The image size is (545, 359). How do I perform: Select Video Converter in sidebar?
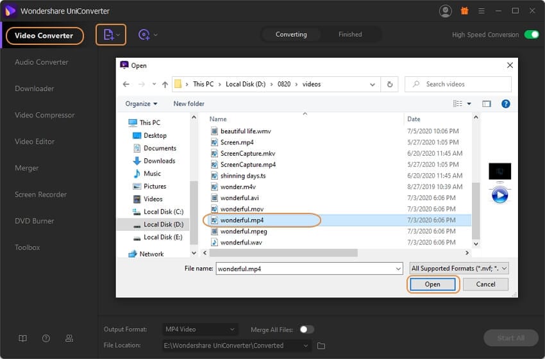(x=44, y=36)
